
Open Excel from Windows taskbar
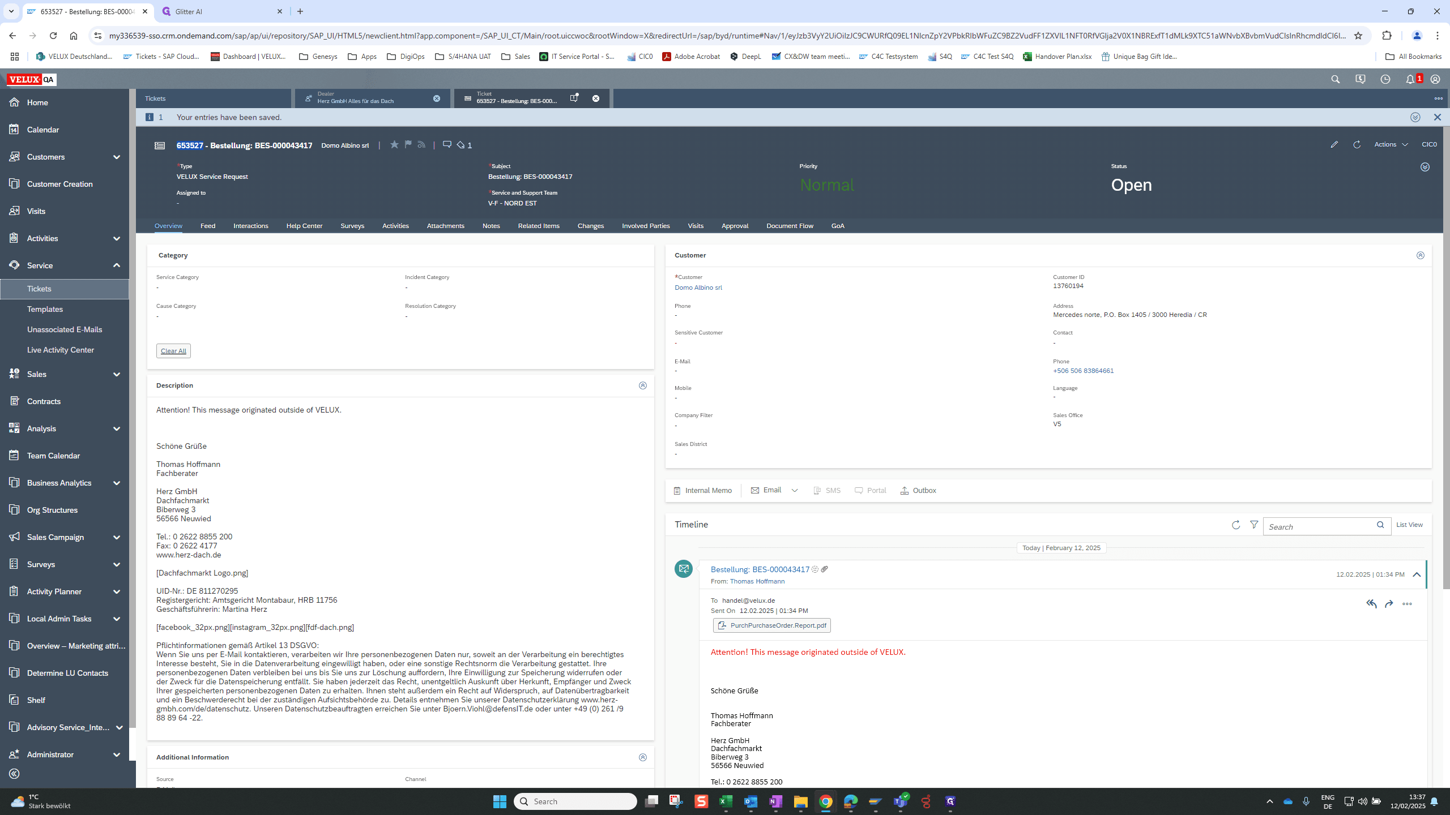point(726,801)
